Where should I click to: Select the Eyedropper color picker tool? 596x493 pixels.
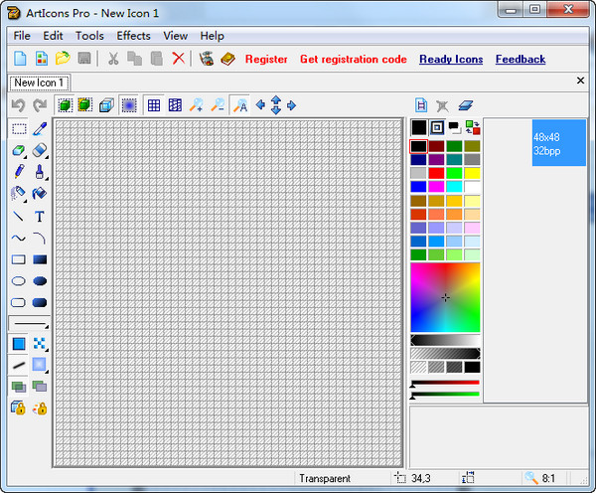click(40, 129)
